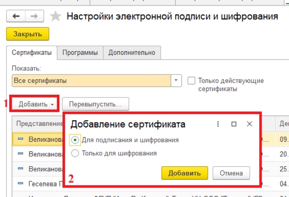The width and height of the screenshot is (289, 197).
Task: Close the Добавление сертификата dialog
Action: pos(250,124)
